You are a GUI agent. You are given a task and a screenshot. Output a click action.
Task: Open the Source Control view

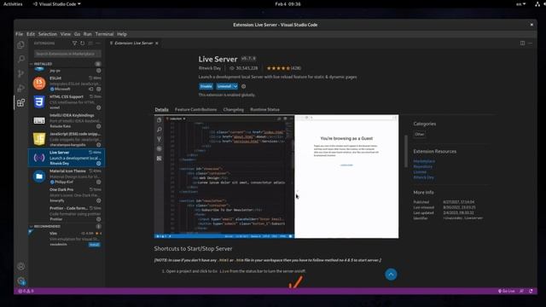pyautogui.click(x=20, y=73)
